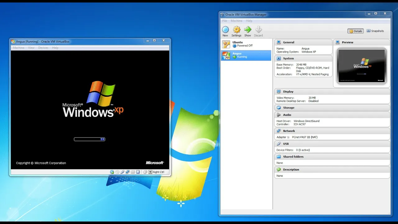Open the Help menu in the Angua VM window

tap(55, 48)
